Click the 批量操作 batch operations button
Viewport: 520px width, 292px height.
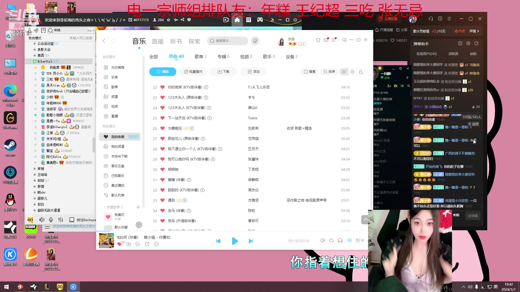pos(193,72)
